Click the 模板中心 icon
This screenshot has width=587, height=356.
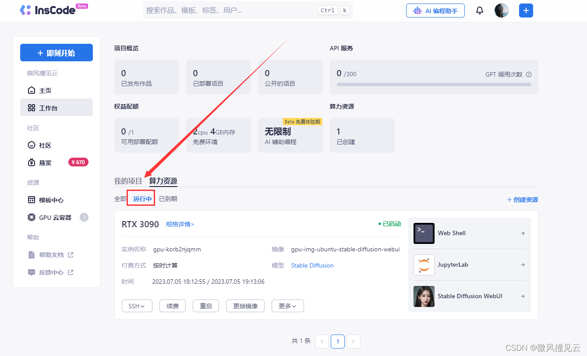(x=31, y=200)
